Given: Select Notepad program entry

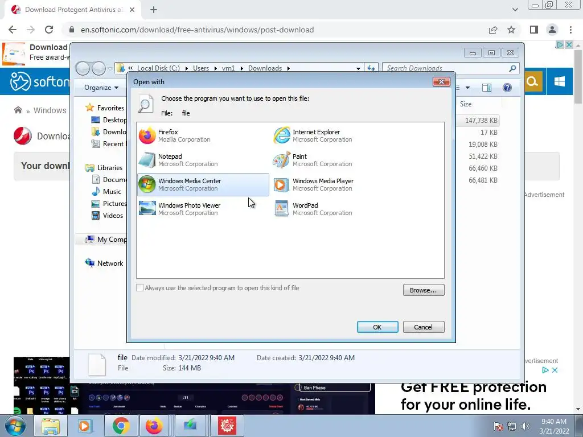Looking at the screenshot, I should [203, 160].
